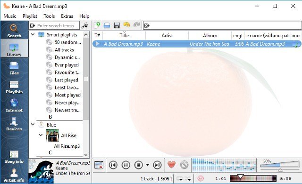Show the Song info panel
This screenshot has height=184, width=302.
pyautogui.click(x=14, y=157)
